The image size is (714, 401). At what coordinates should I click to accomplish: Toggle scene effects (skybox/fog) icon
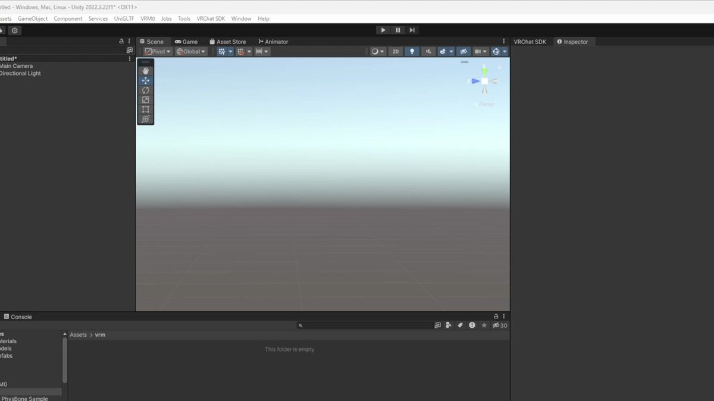(x=443, y=52)
